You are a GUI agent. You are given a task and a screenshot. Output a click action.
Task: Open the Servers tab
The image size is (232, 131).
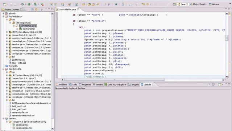point(98,84)
